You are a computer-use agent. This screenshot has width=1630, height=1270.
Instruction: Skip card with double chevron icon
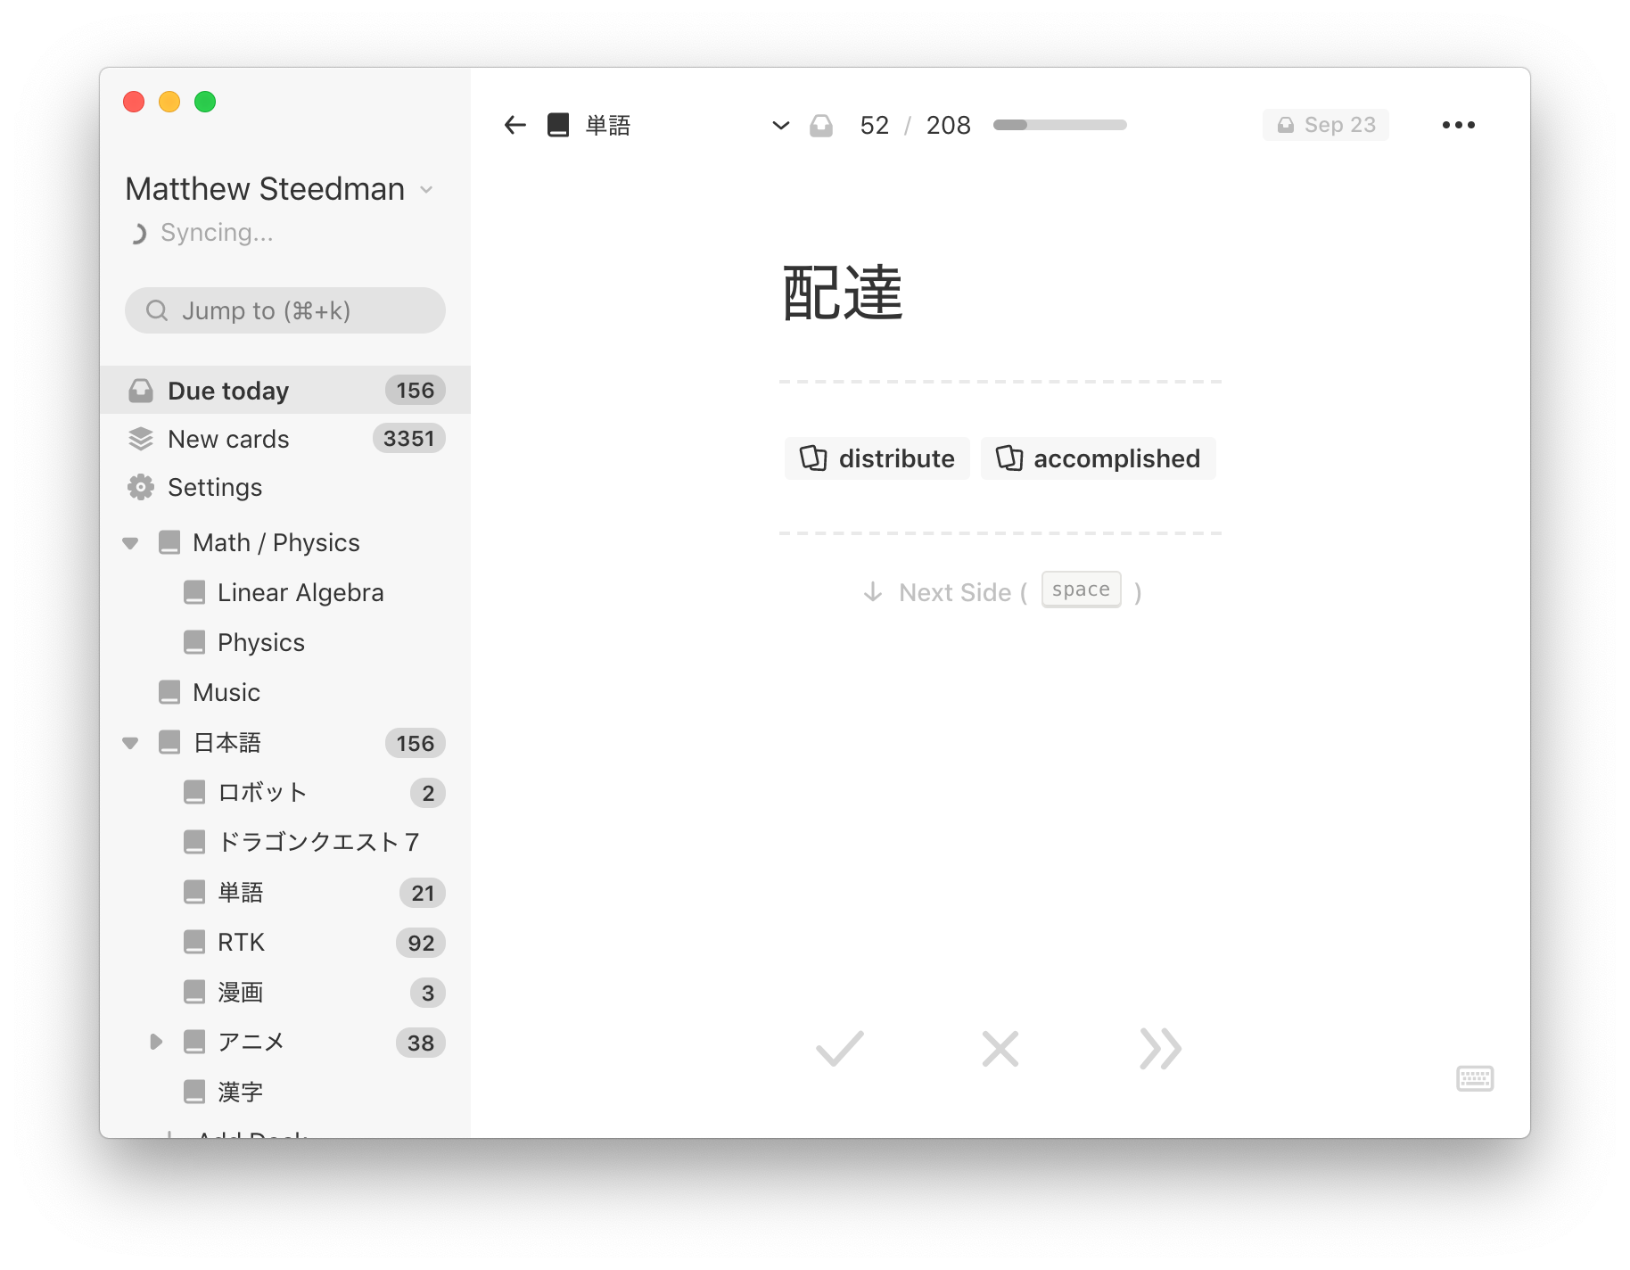tap(1160, 1049)
